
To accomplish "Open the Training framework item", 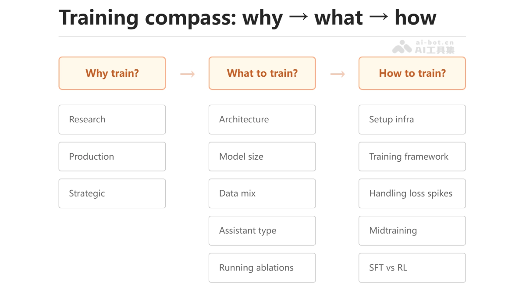I will click(x=412, y=157).
